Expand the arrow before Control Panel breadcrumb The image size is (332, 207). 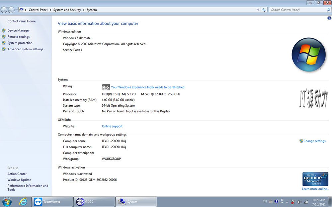tap(26, 10)
